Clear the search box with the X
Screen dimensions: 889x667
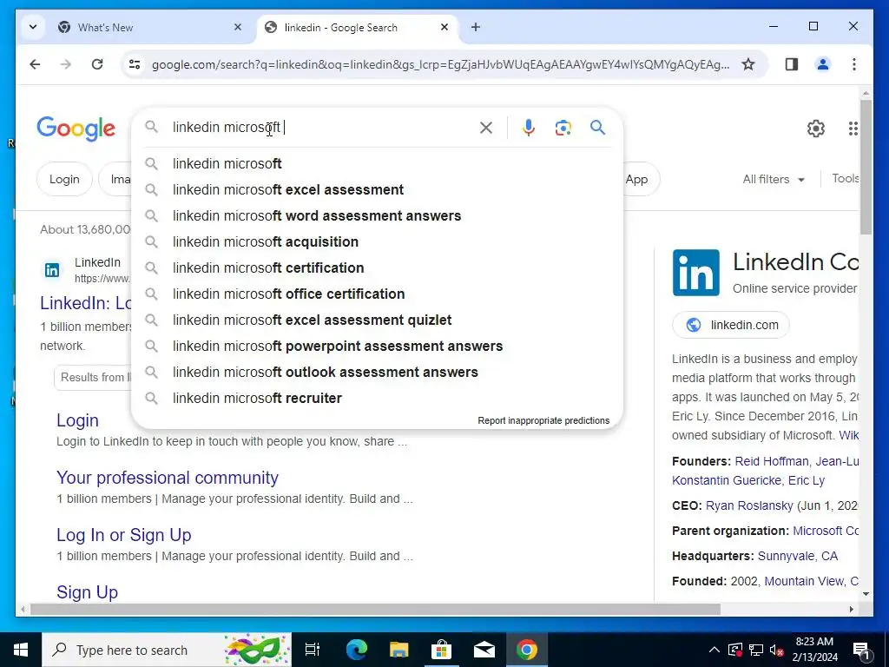point(486,128)
